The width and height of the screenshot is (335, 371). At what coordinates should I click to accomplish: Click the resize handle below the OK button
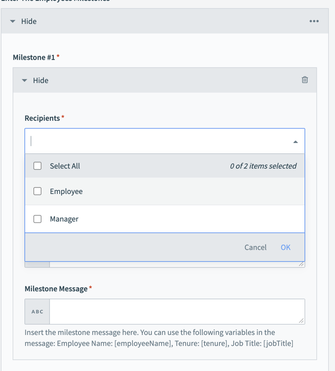coord(301,264)
